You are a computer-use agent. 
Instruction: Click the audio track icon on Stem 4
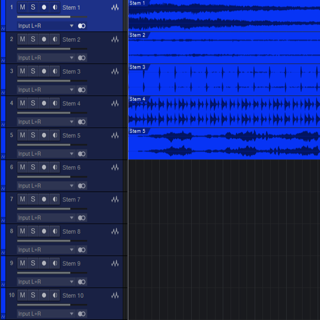point(115,103)
